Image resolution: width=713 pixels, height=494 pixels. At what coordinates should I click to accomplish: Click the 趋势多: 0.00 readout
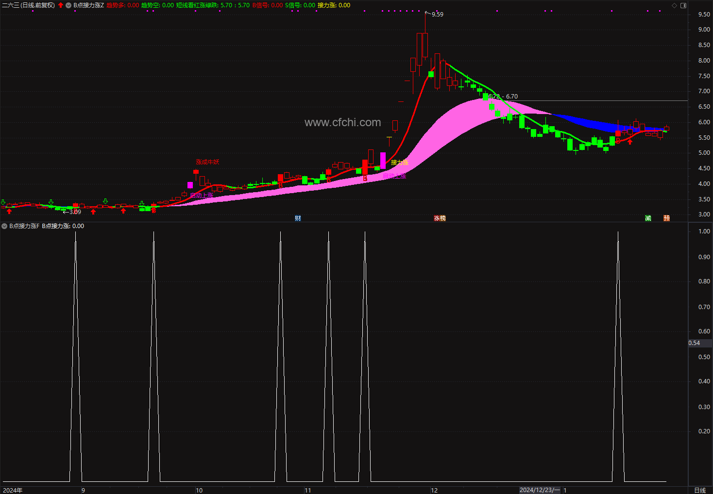point(123,5)
